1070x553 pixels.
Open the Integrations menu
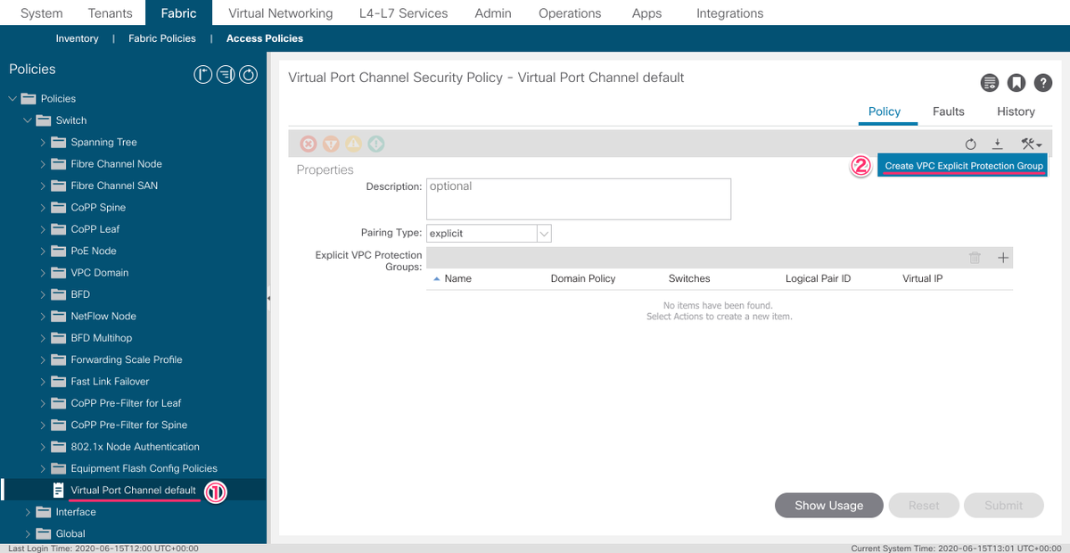(x=729, y=13)
